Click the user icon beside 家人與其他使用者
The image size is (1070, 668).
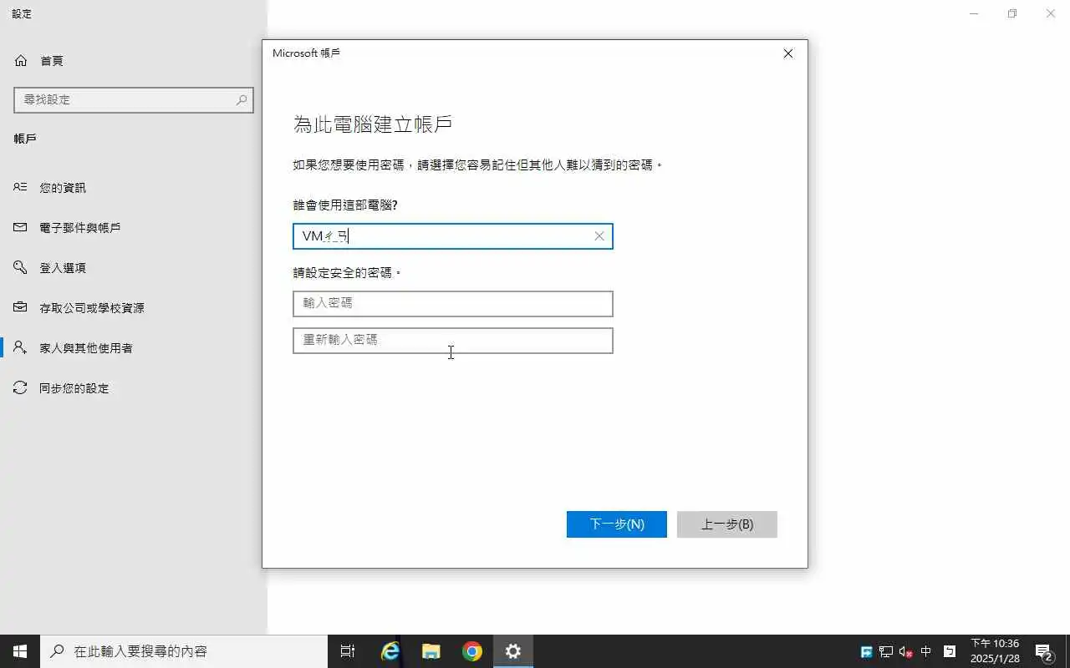tap(21, 347)
